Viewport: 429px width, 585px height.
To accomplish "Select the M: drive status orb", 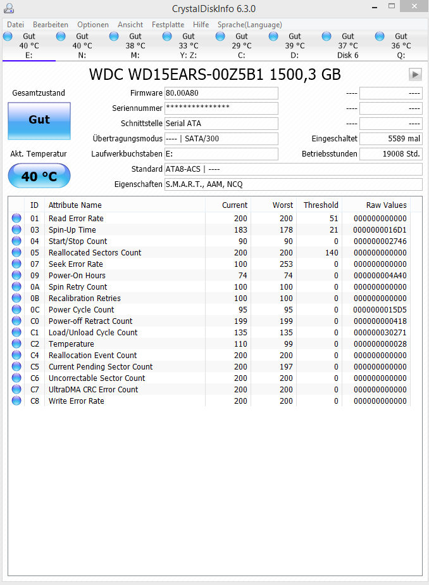I will 114,36.
